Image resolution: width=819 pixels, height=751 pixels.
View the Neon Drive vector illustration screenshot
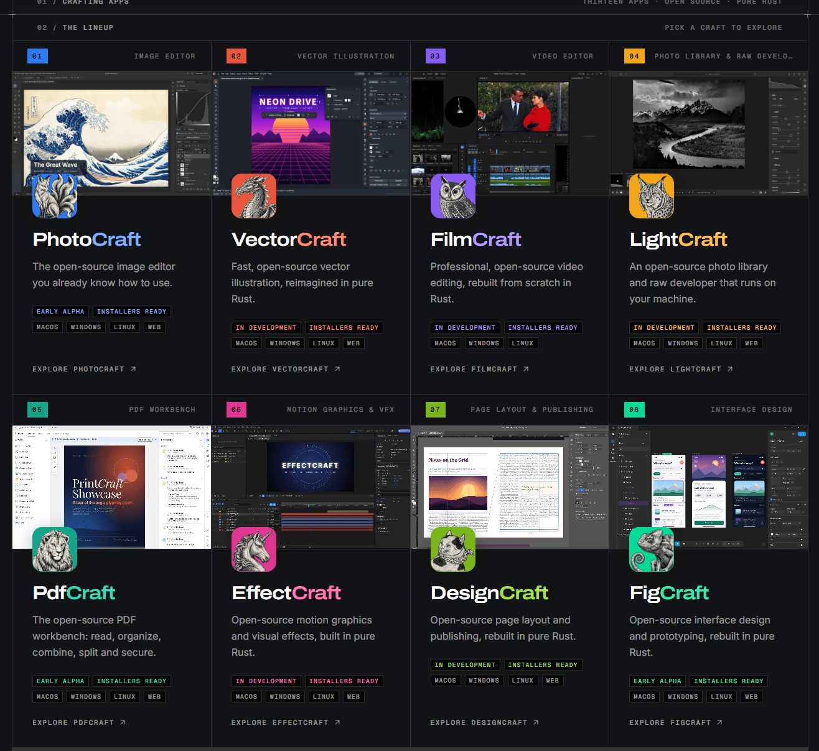[311, 134]
